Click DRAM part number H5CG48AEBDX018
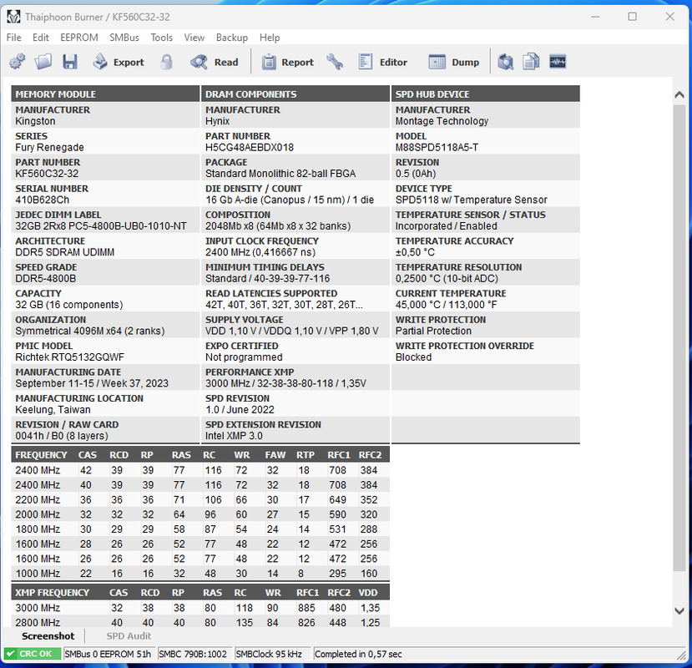This screenshot has width=692, height=668. 250,148
